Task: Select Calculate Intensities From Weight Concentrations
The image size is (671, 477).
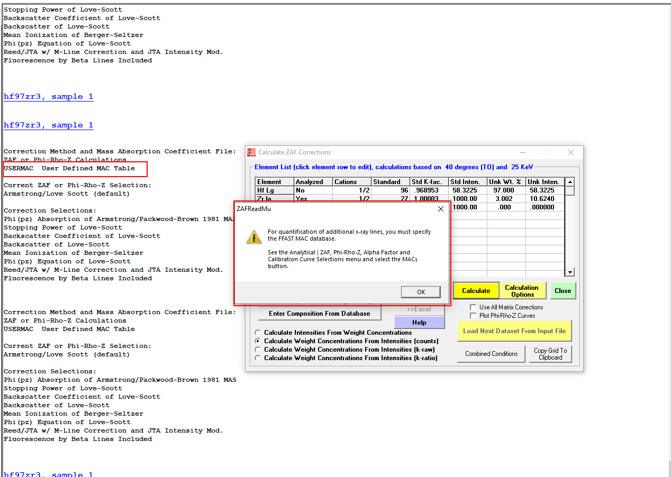Action: click(x=258, y=333)
